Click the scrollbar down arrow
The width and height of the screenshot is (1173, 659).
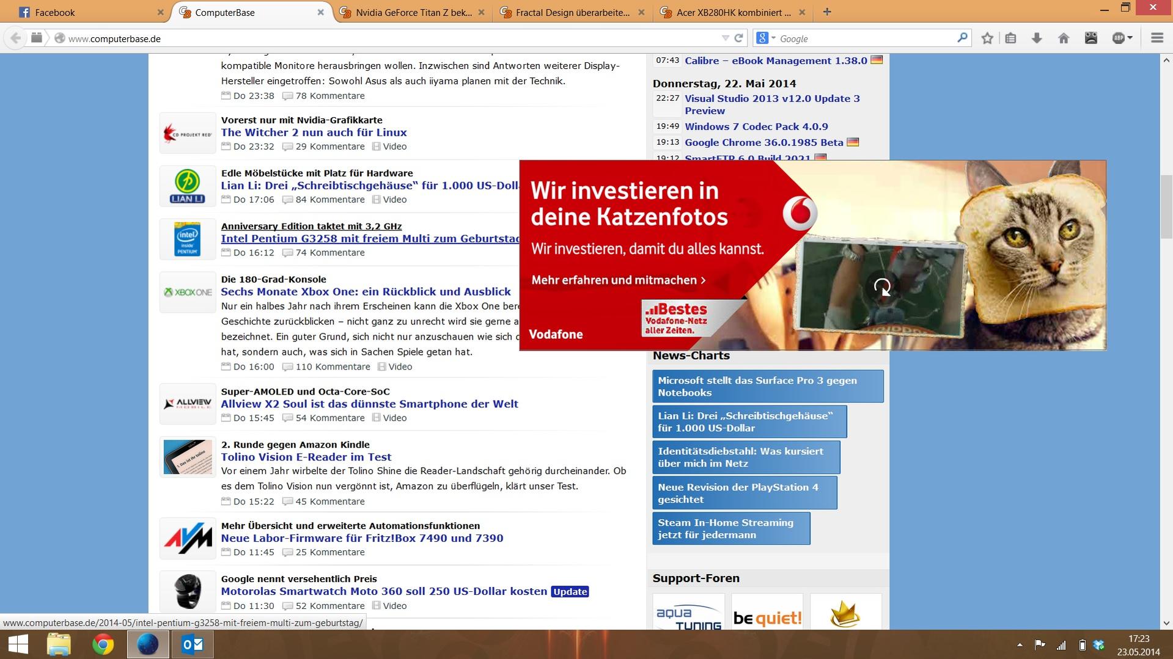click(x=1166, y=624)
